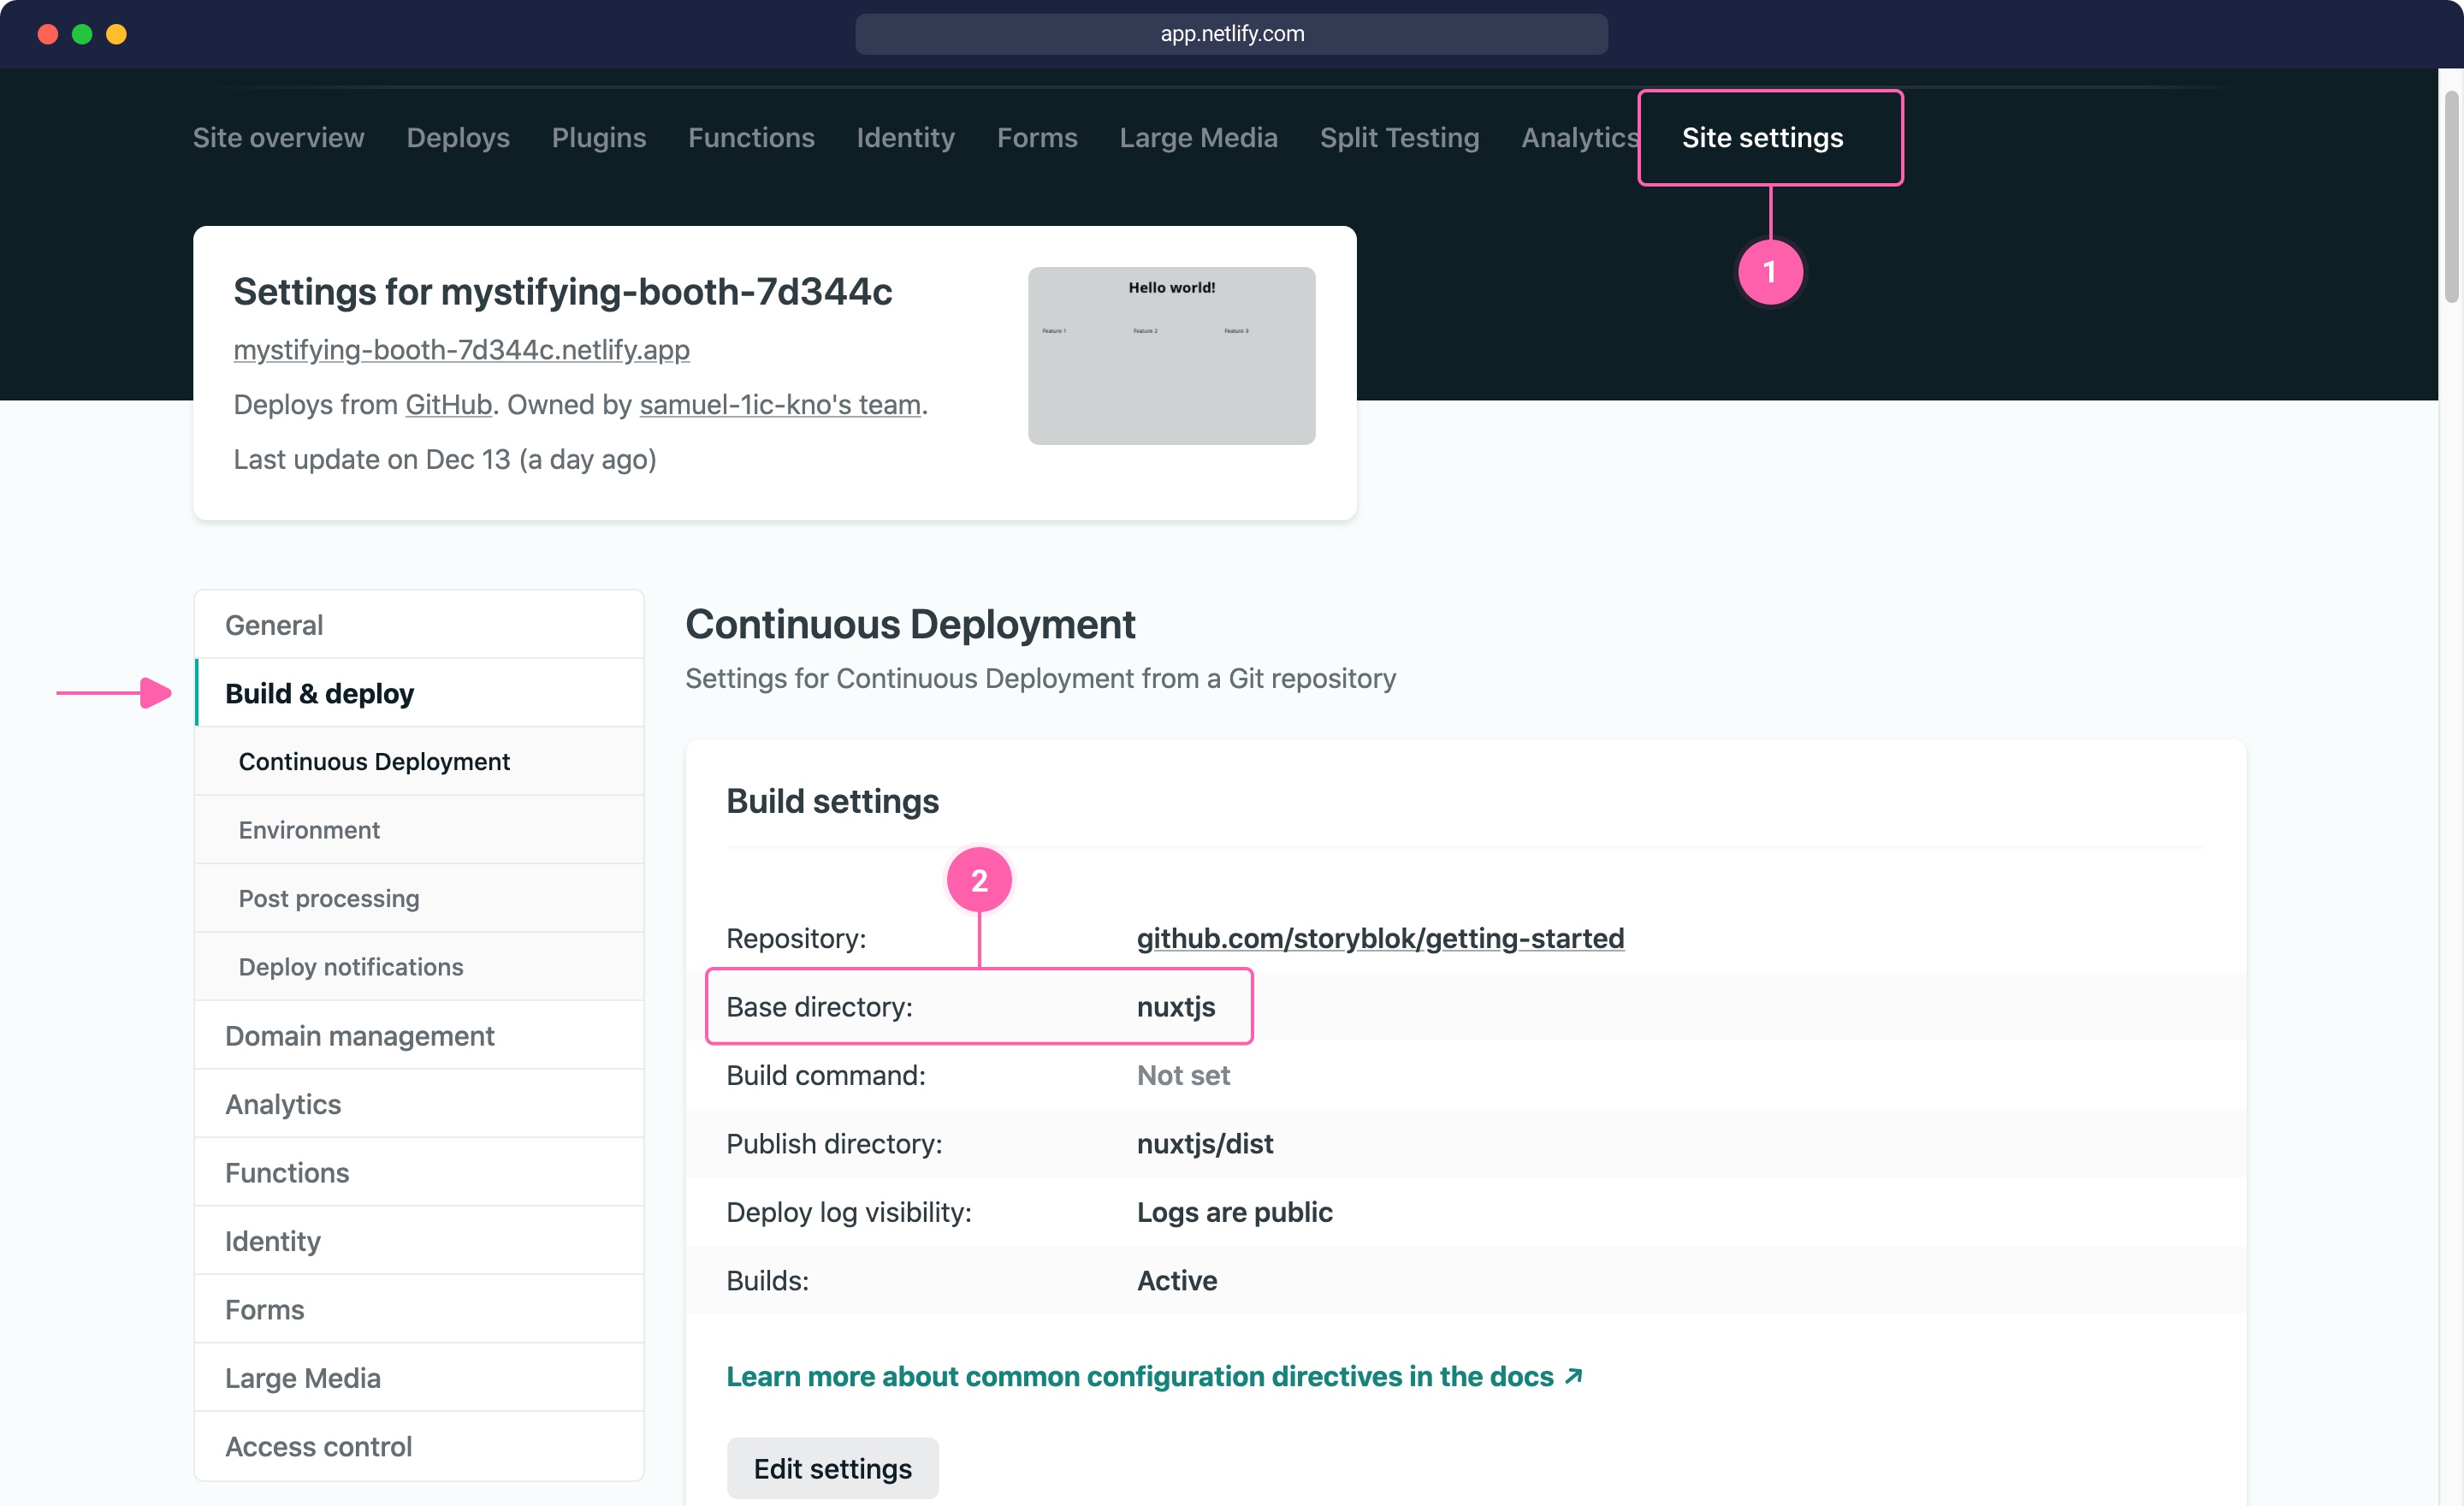Image resolution: width=2464 pixels, height=1506 pixels.
Task: Click the Continuous Deployment page heading
Action: click(x=910, y=624)
